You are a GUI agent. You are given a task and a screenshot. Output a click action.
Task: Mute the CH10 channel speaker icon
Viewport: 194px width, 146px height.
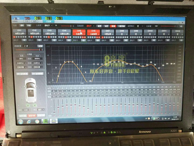[x=154, y=40]
